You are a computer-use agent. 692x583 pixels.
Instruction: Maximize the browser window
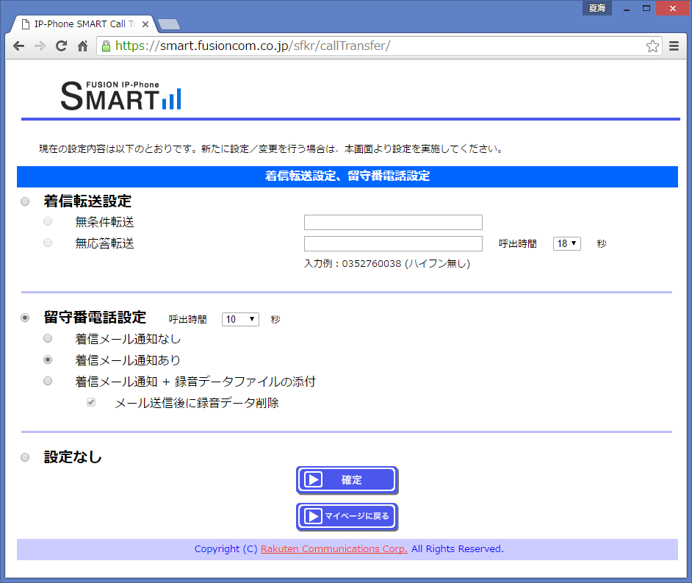click(x=646, y=8)
